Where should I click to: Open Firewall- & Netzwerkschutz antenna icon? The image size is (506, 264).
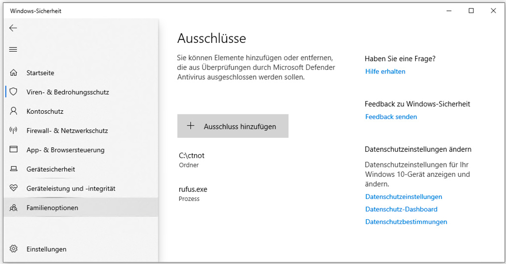click(x=13, y=130)
